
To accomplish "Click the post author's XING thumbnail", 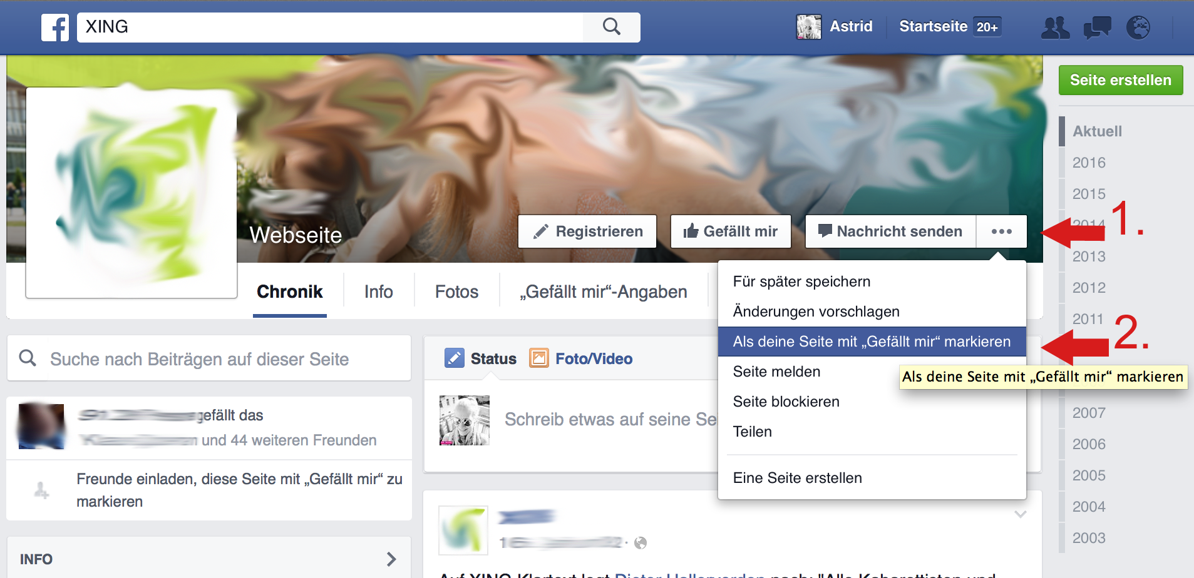I will point(463,530).
